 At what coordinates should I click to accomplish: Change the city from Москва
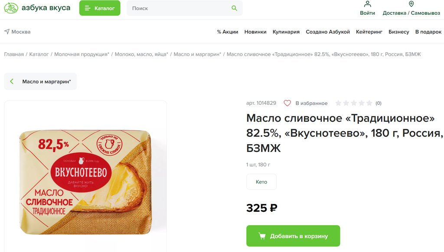[21, 32]
